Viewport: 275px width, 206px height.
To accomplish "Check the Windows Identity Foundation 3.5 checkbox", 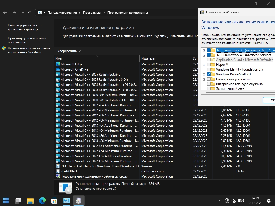I will click(x=209, y=69).
